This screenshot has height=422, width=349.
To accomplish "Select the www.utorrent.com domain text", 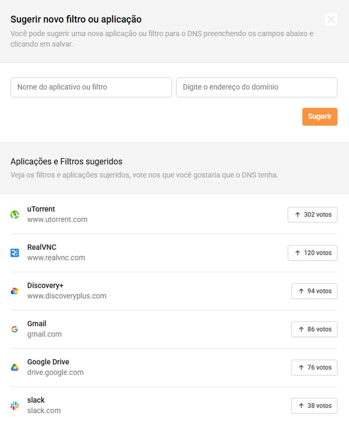I will pyautogui.click(x=57, y=220).
